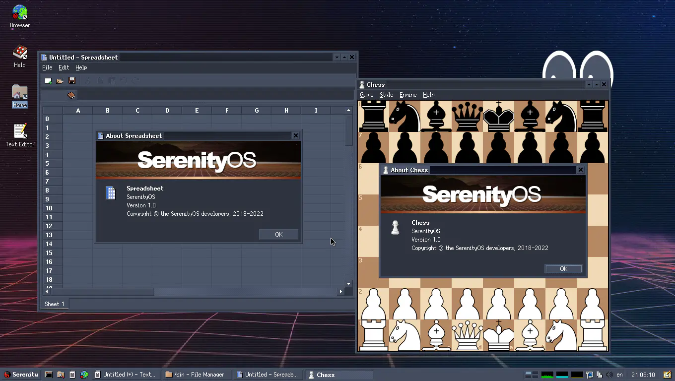The width and height of the screenshot is (675, 381).
Task: Click Spreadsheet horizontal scrollbar right arrow
Action: point(341,292)
